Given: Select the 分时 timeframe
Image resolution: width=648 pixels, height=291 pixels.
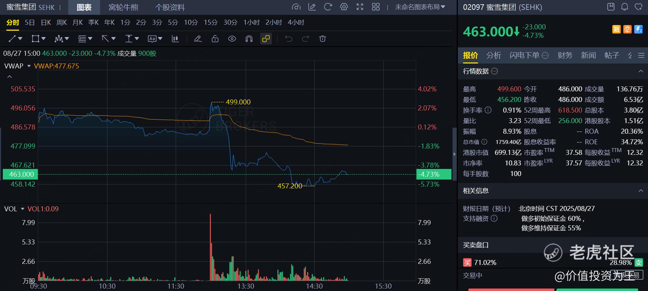Looking at the screenshot, I should pos(13,23).
